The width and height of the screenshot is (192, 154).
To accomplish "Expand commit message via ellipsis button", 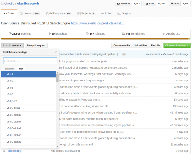I will click(x=124, y=54).
